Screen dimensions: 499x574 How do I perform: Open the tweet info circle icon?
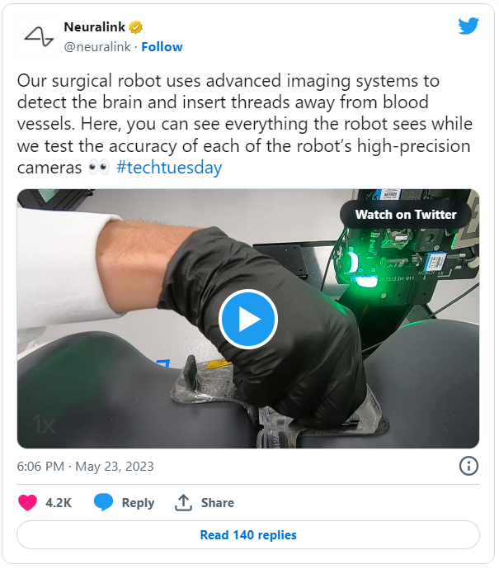pos(468,466)
